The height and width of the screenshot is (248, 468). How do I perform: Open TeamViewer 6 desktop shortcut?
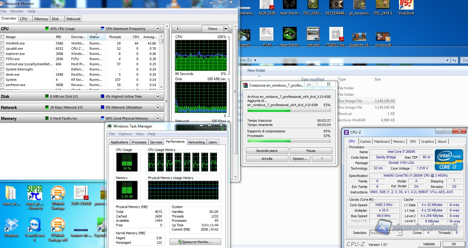(x=34, y=225)
